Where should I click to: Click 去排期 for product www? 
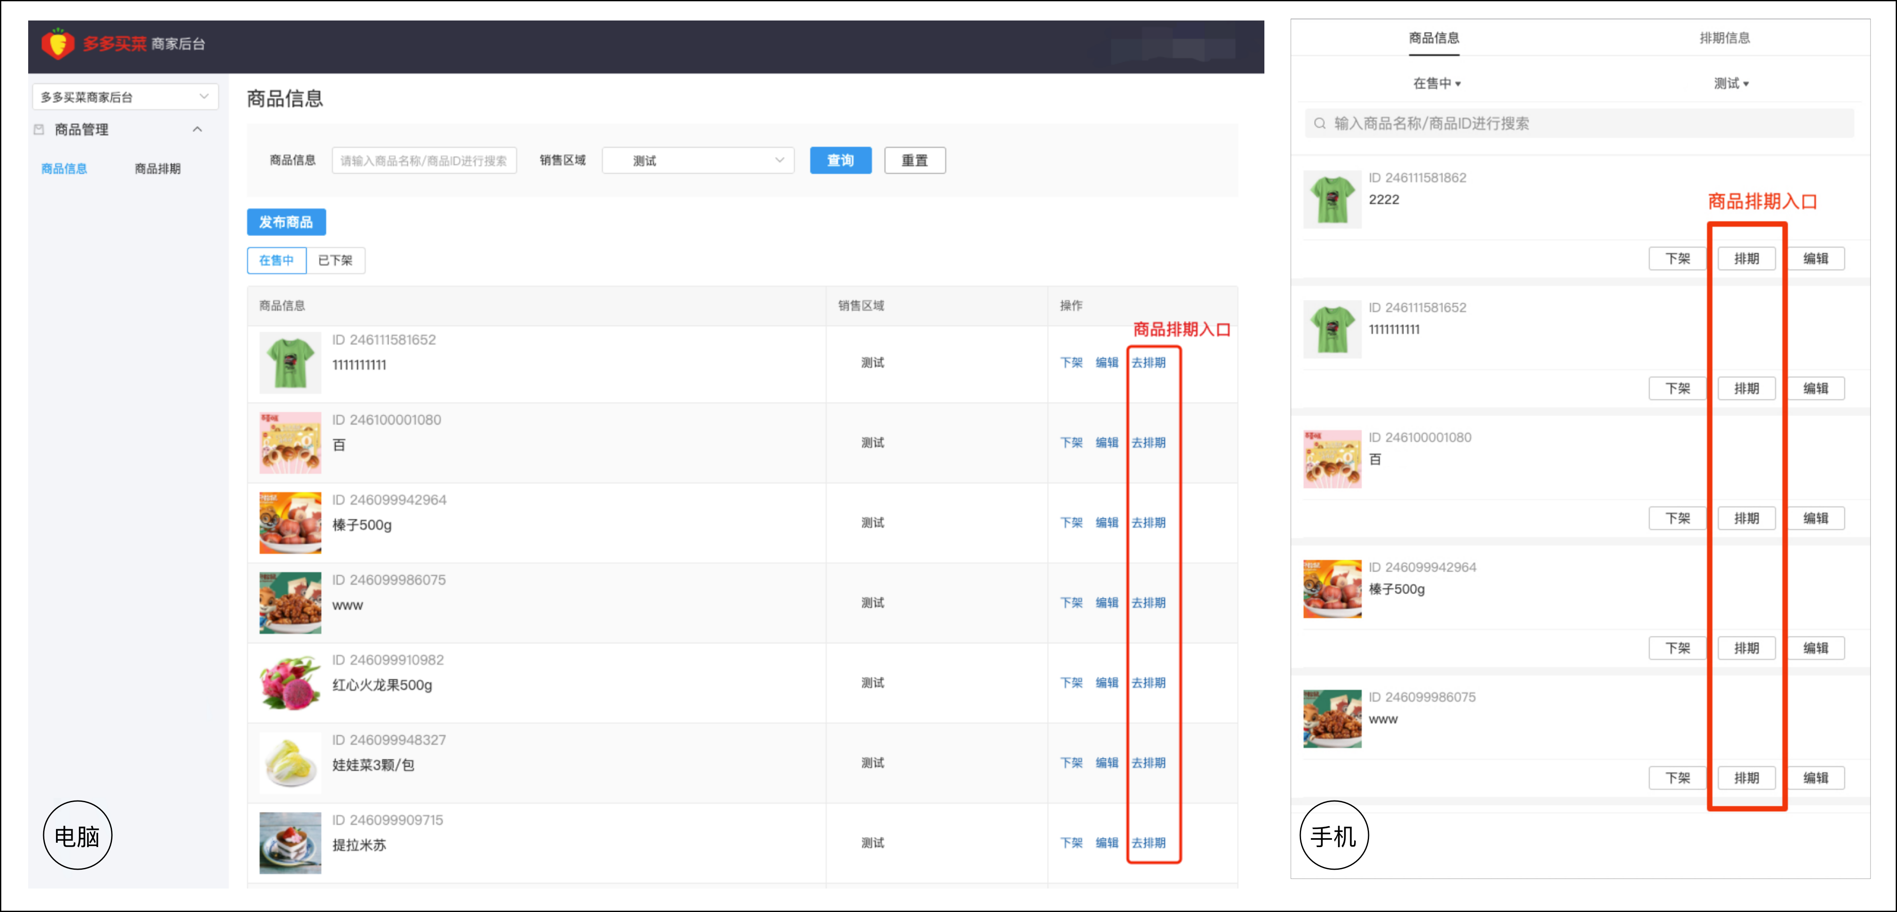click(1149, 603)
